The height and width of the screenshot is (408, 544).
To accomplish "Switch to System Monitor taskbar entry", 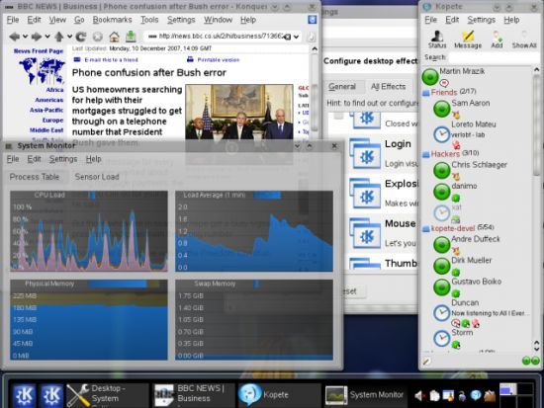I will click(x=366, y=395).
